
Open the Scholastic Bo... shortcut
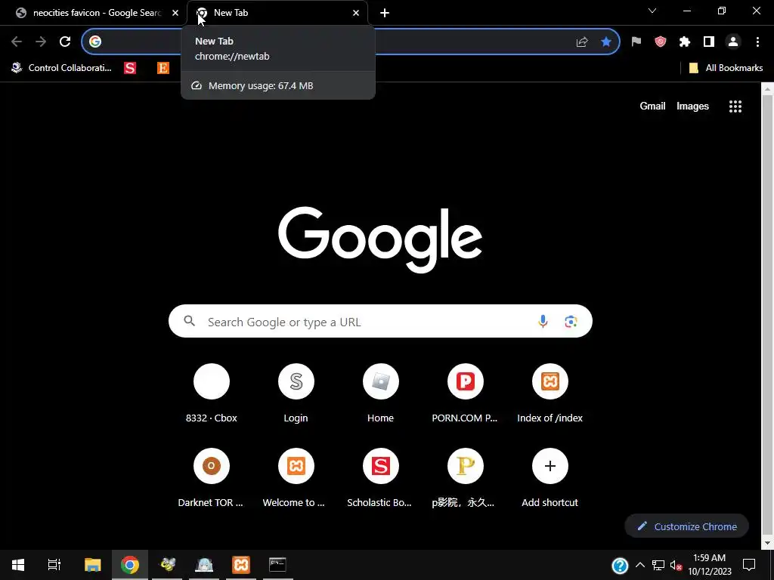381,478
